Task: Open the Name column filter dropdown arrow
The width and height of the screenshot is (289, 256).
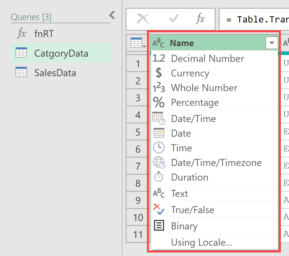Action: click(272, 43)
